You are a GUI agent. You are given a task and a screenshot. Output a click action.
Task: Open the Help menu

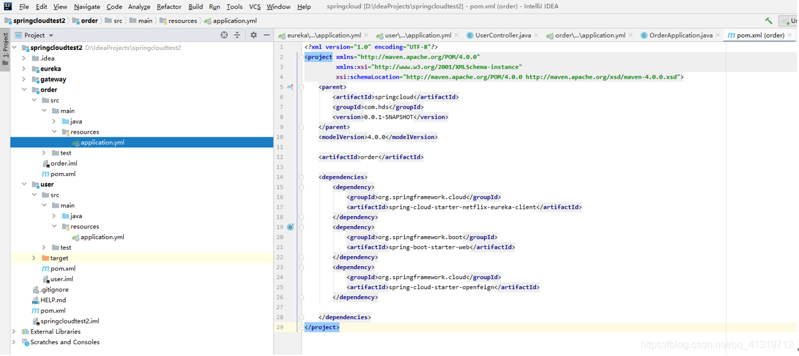coord(304,7)
